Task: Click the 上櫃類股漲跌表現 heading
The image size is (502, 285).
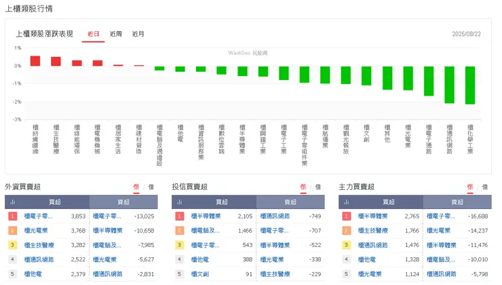Action: 45,34
